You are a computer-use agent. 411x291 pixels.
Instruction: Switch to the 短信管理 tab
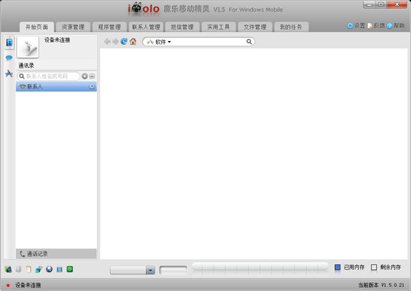click(x=182, y=27)
